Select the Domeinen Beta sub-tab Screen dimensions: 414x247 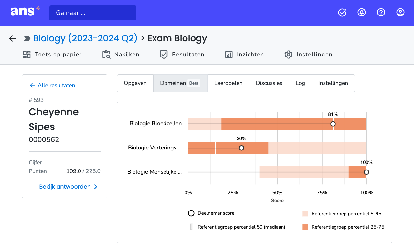click(x=180, y=83)
